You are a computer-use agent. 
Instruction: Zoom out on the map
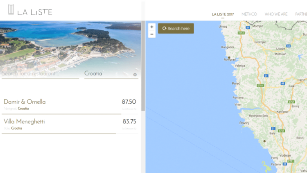pyautogui.click(x=152, y=34)
